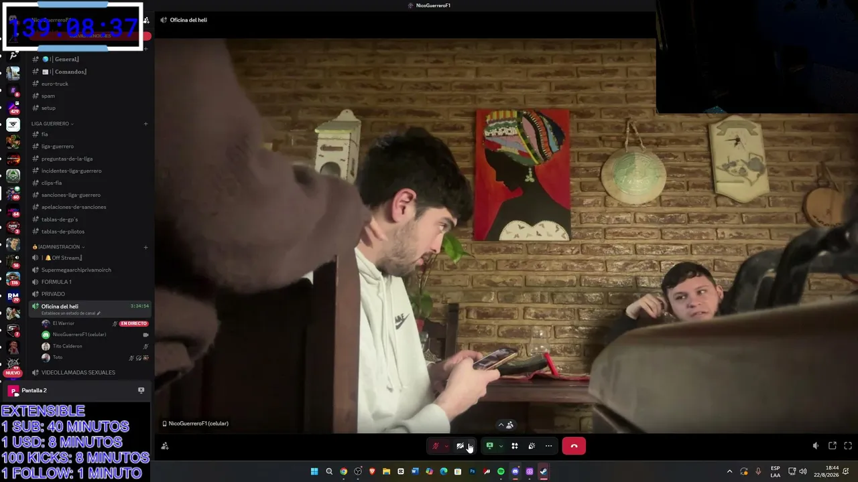Add a channel to ADMINISTRACIÓN category
Screen dimensions: 858x482
click(145, 247)
